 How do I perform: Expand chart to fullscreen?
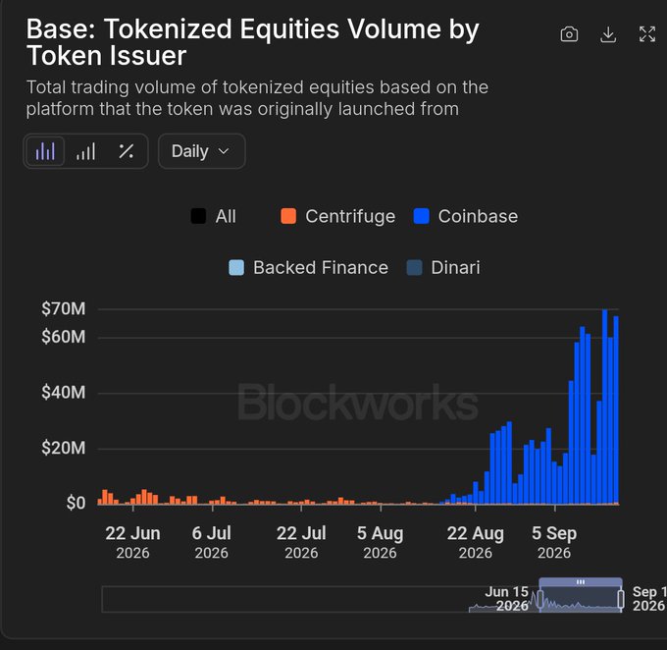[647, 34]
